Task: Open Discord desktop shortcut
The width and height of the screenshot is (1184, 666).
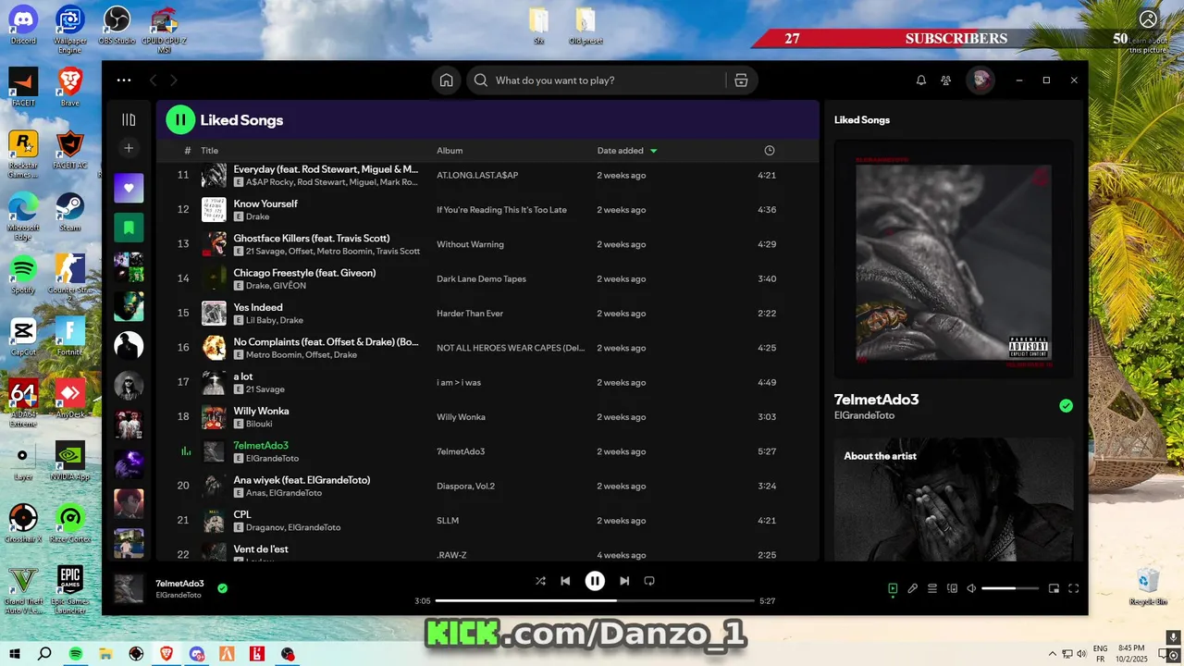Action: [x=23, y=24]
